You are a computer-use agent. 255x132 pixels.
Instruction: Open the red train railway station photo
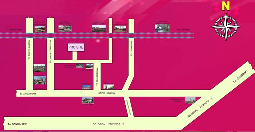tap(65, 29)
